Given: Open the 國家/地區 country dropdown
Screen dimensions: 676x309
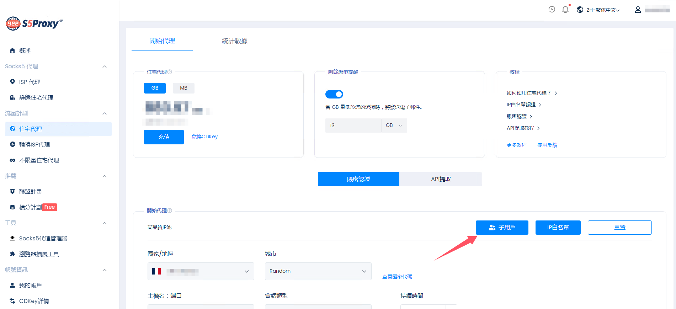Looking at the screenshot, I should pyautogui.click(x=201, y=271).
